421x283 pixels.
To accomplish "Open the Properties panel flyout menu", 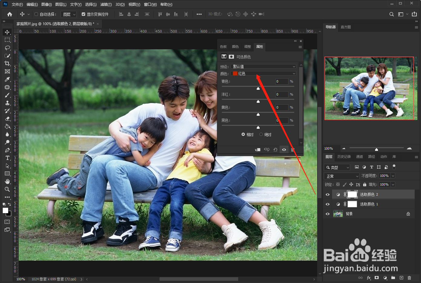I will [x=300, y=47].
